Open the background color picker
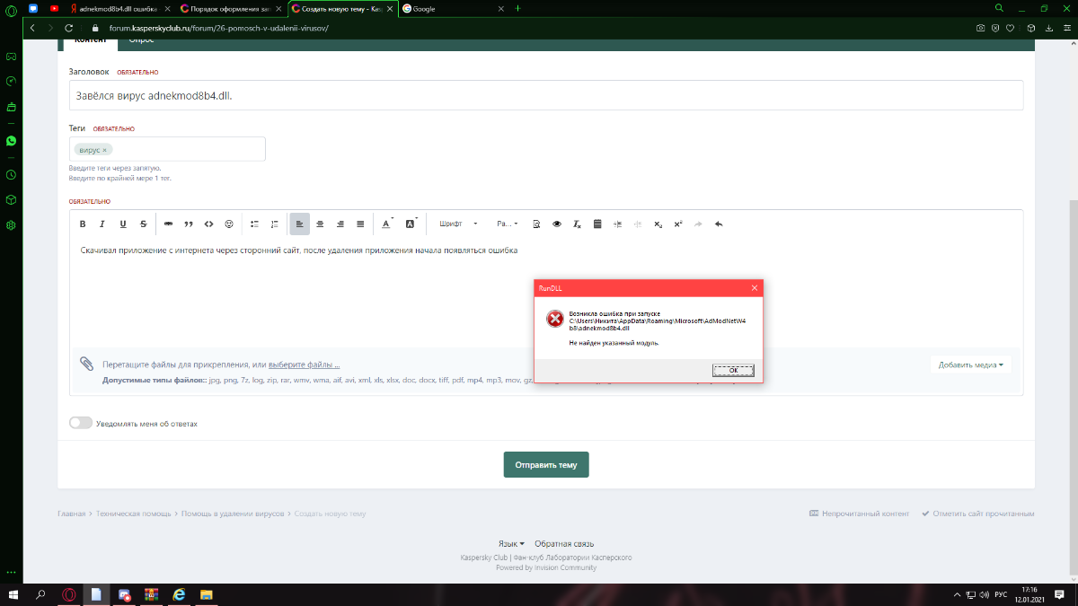This screenshot has width=1078, height=606. tap(411, 224)
